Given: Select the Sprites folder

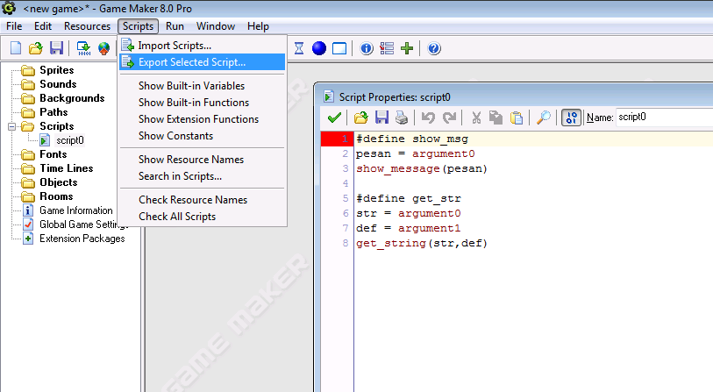Looking at the screenshot, I should click(56, 70).
